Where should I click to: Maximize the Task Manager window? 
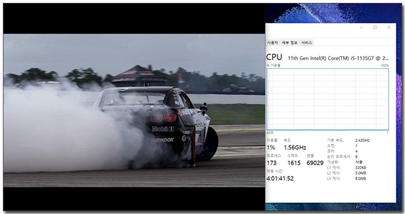pyautogui.click(x=375, y=28)
